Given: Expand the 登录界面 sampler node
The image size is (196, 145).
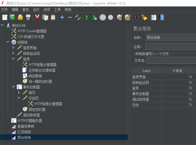Looking at the screenshot, I should 13,47.
